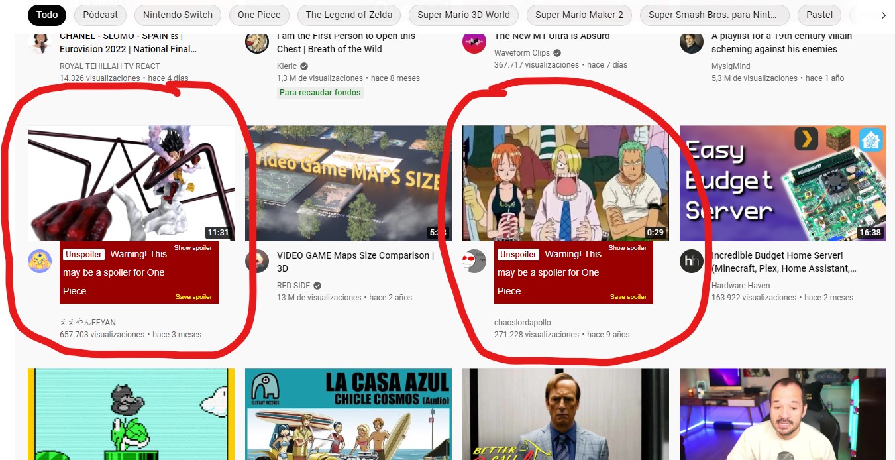895x460 pixels.
Task: Show more filter chips with right arrow
Action: click(883, 15)
